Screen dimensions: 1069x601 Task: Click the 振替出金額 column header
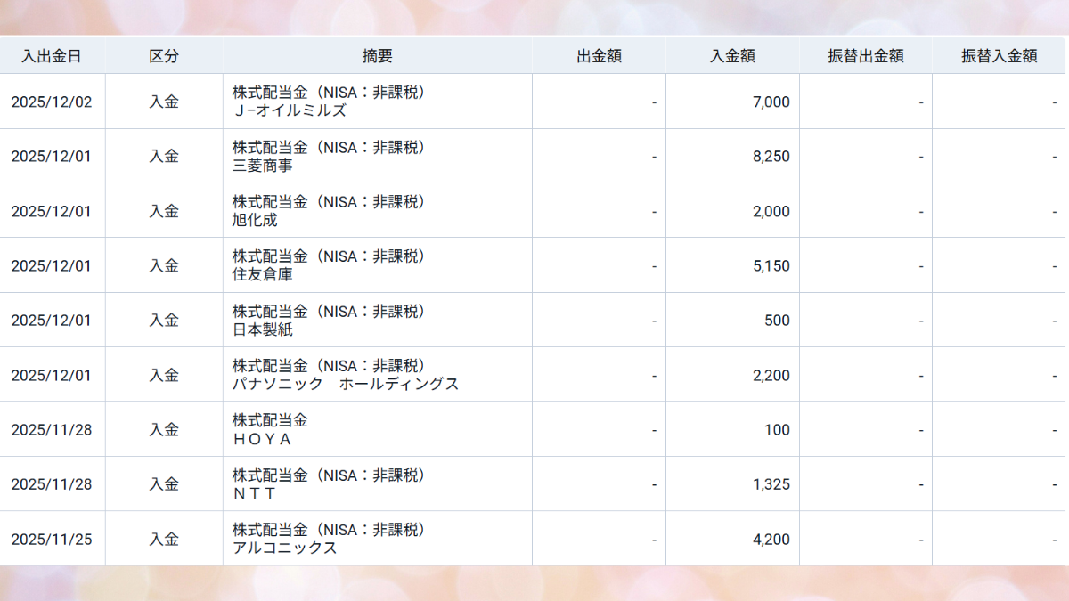pyautogui.click(x=865, y=55)
